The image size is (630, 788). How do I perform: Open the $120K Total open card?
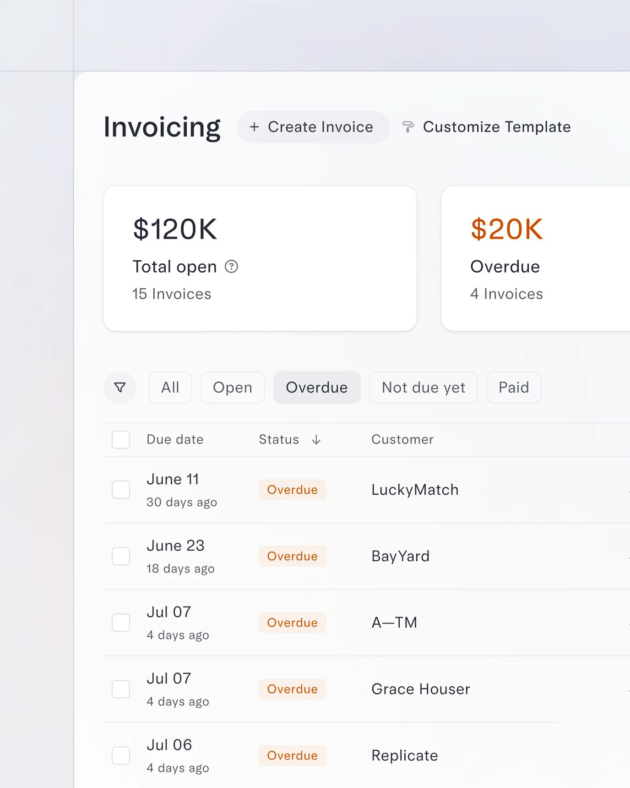[x=260, y=258]
